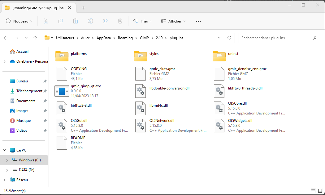Open the Nouveau new item menu
This screenshot has height=195, width=325.
pyautogui.click(x=19, y=21)
